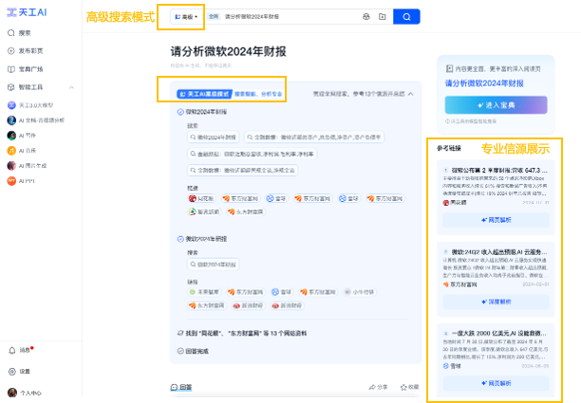Open the AI 图片生成 tool

pos(31,165)
